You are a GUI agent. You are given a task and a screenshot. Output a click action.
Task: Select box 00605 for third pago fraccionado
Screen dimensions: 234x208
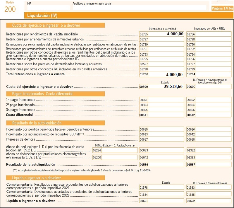(x=166, y=110)
